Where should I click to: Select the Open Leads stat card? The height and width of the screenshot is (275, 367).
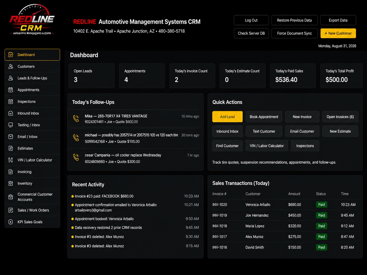(91, 76)
